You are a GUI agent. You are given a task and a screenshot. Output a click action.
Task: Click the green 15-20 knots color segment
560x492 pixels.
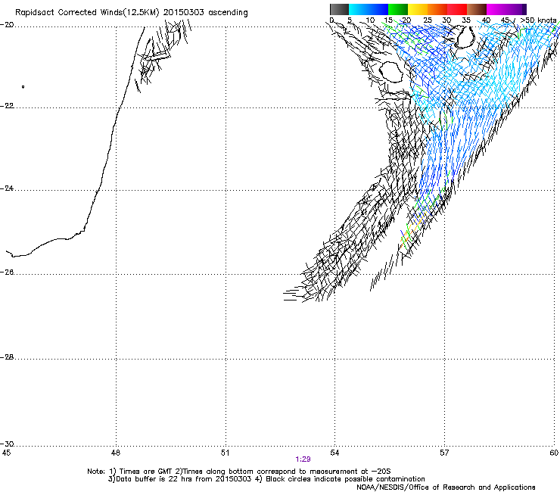click(398, 9)
